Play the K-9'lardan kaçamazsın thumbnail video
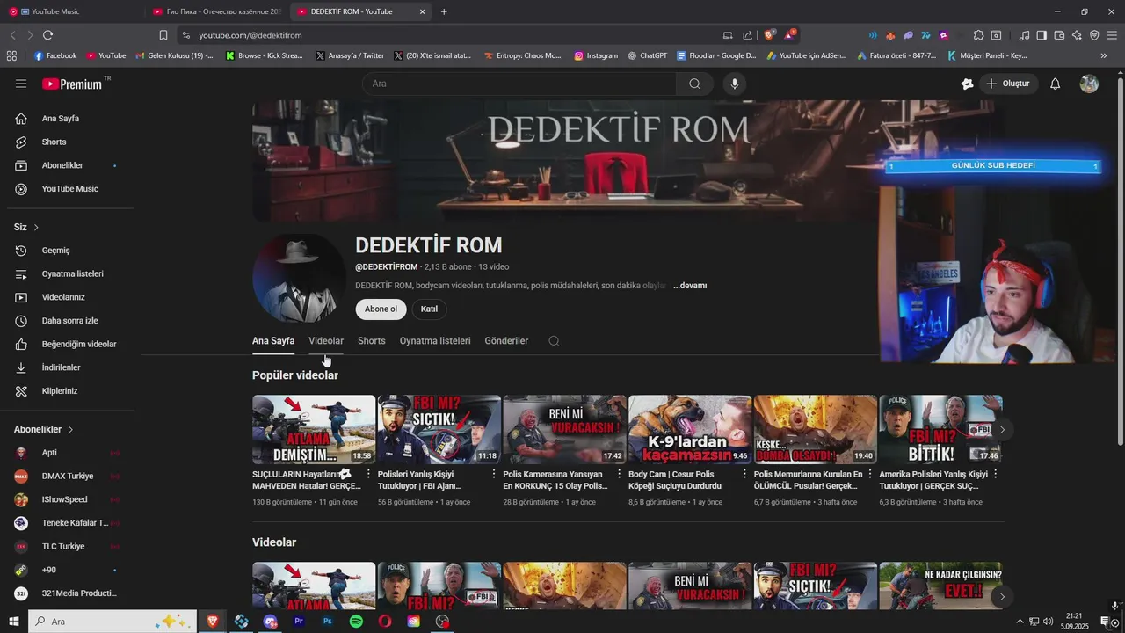1125x633 pixels. point(690,429)
